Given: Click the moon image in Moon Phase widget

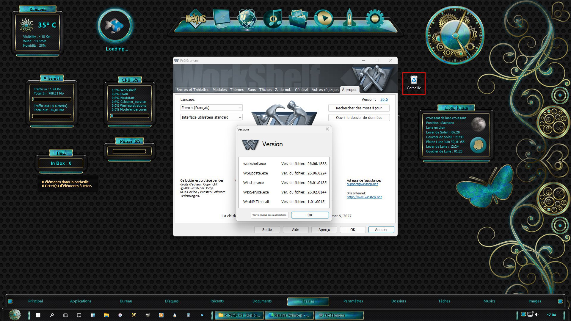Looking at the screenshot, I should (478, 124).
